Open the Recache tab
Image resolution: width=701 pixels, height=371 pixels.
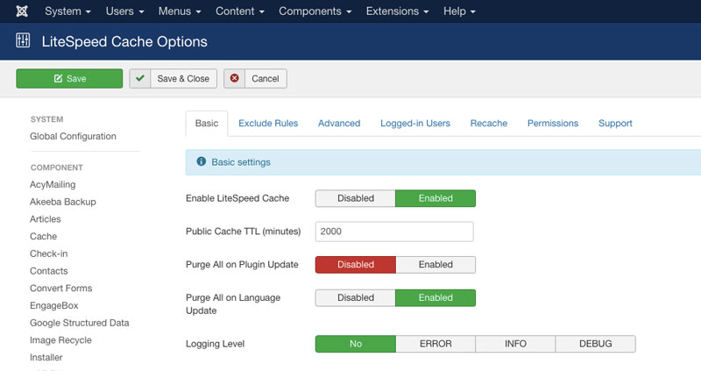coord(489,124)
